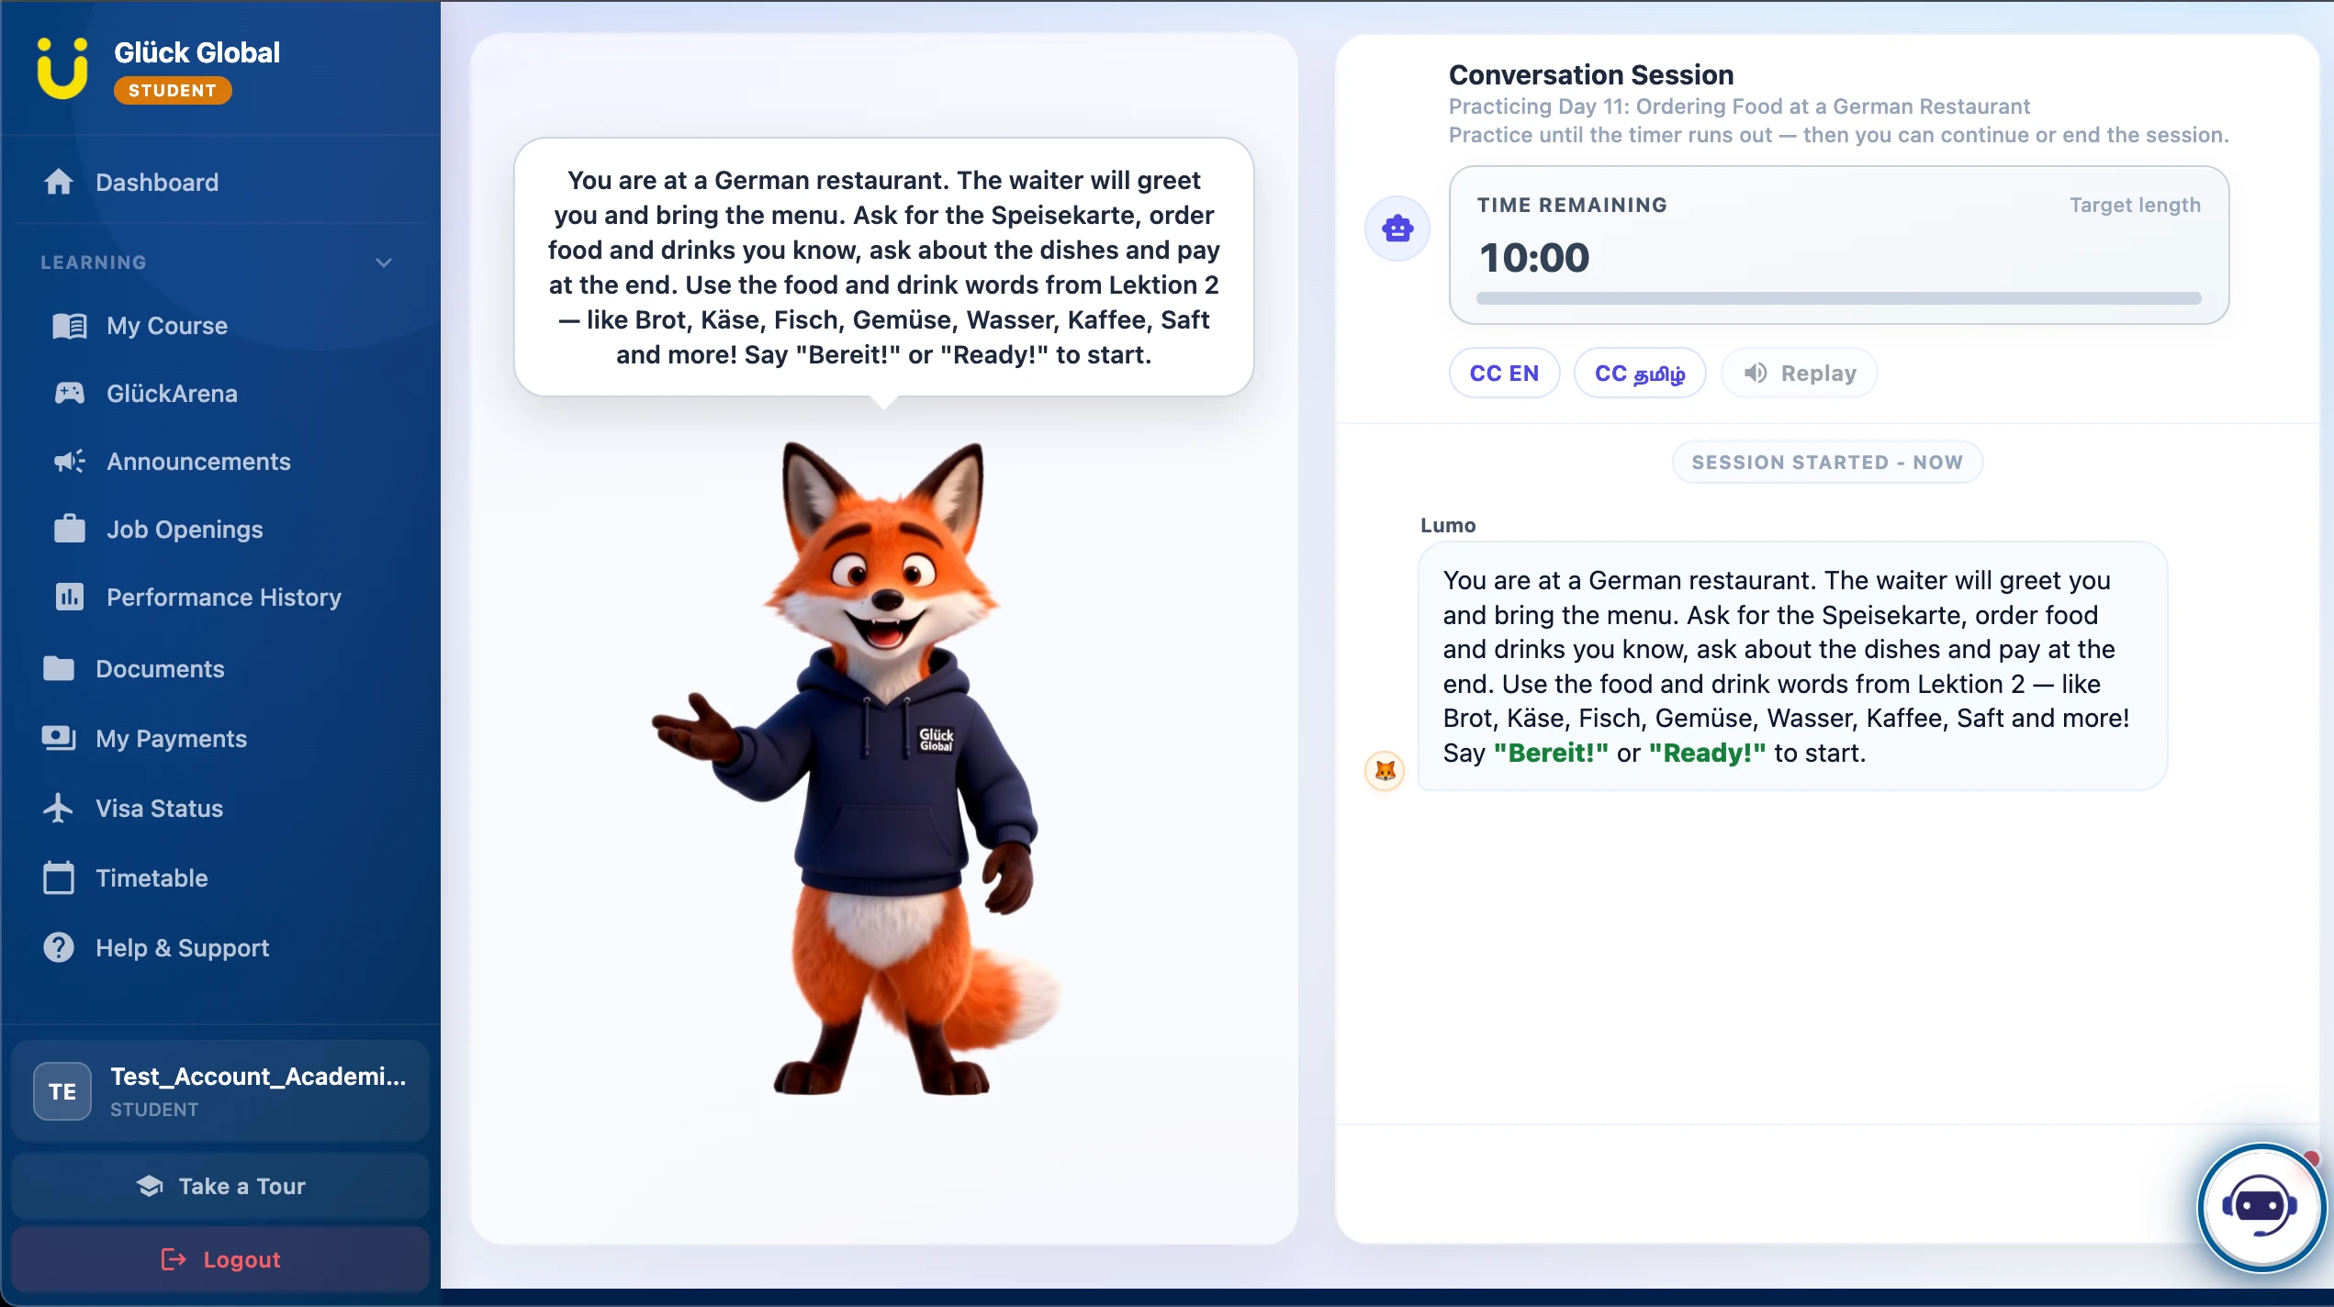Click the small fox avatar beside Lumo's message
Image resolution: width=2334 pixels, height=1307 pixels.
(1385, 771)
